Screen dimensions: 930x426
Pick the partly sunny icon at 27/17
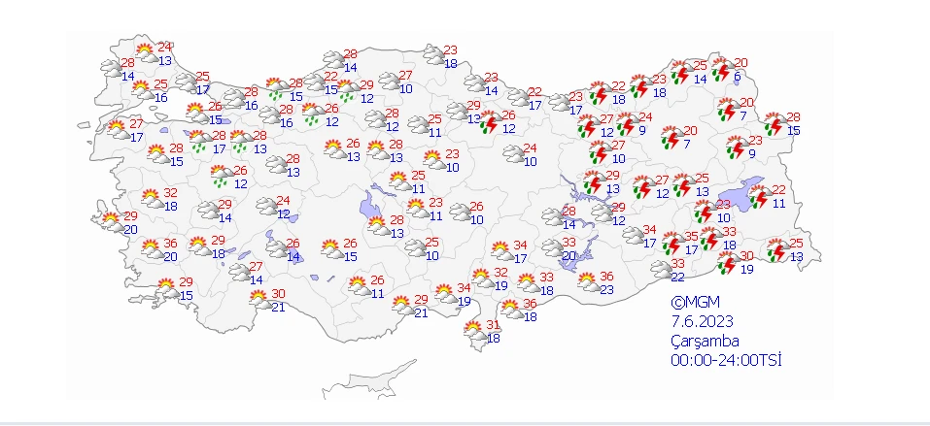(x=118, y=130)
